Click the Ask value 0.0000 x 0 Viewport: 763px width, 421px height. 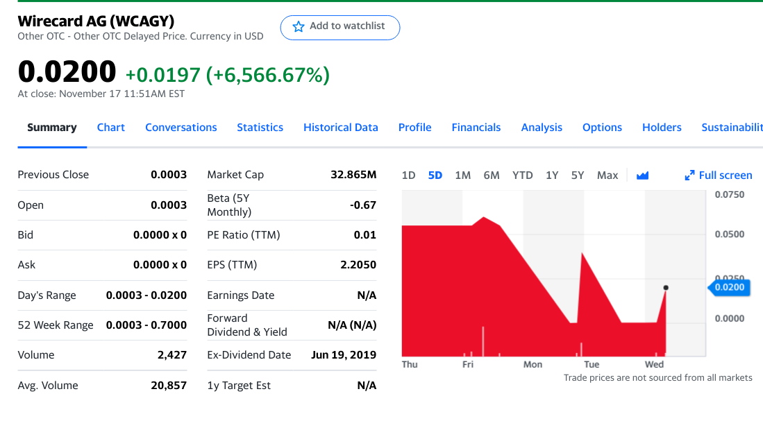point(160,265)
